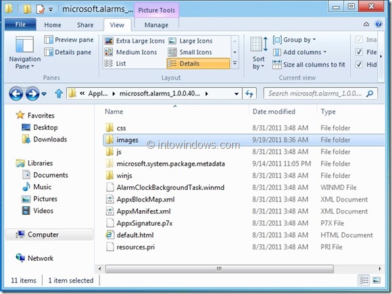
Task: Click the microsoft.alarms_1.0.0.40 breadcrumb
Action: tap(160, 94)
